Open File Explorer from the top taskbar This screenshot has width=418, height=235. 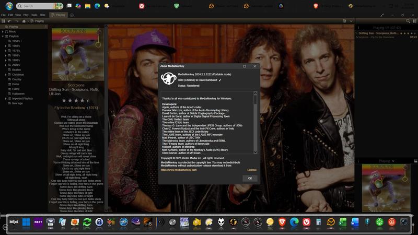(88, 6)
